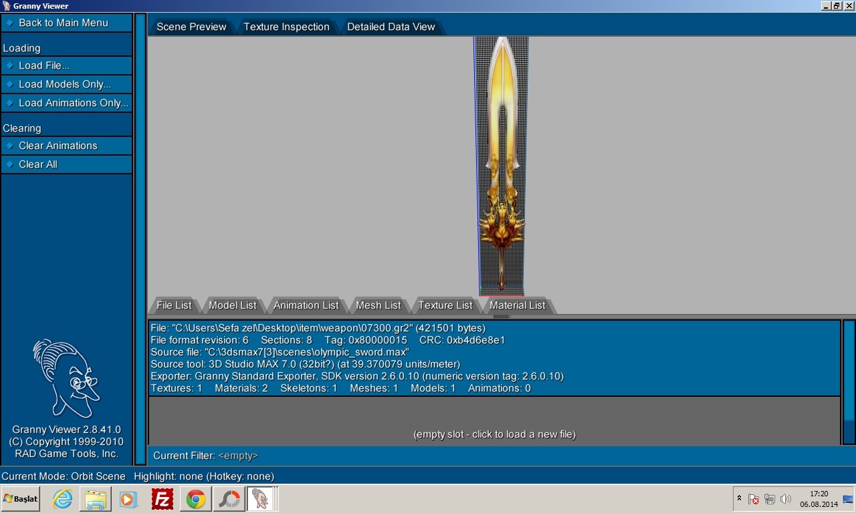This screenshot has width=856, height=513.
Task: Click the Granny mascot logo
Action: point(66,378)
